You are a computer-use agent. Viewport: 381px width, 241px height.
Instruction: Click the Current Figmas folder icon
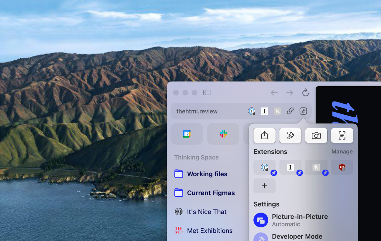tap(179, 193)
